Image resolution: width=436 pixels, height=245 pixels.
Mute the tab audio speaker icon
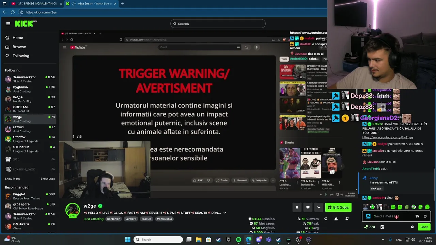pos(73,4)
